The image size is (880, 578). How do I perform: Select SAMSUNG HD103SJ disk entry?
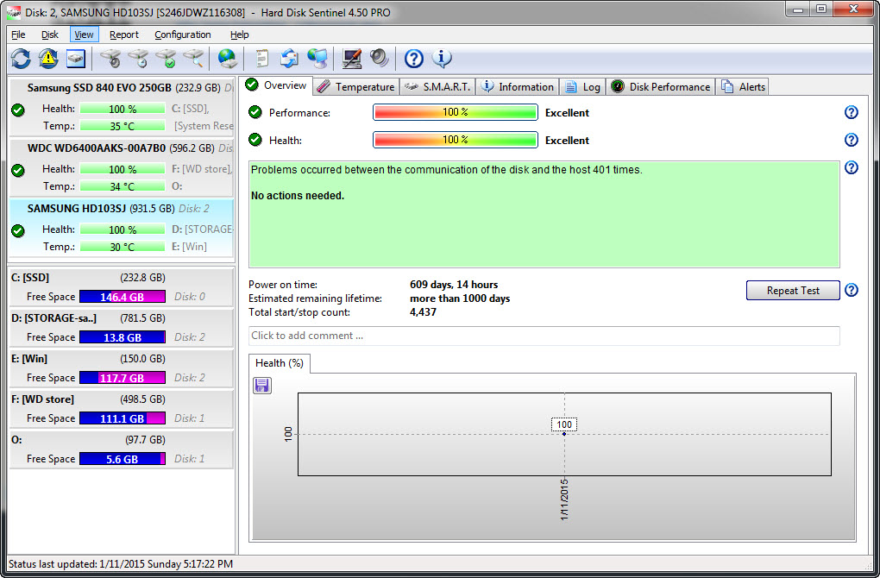[122, 228]
